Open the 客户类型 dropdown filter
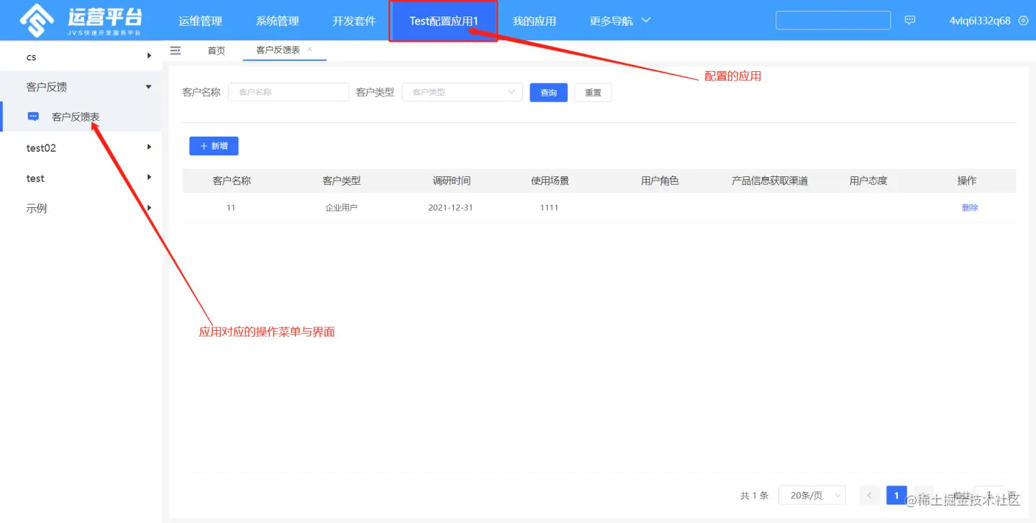 462,92
